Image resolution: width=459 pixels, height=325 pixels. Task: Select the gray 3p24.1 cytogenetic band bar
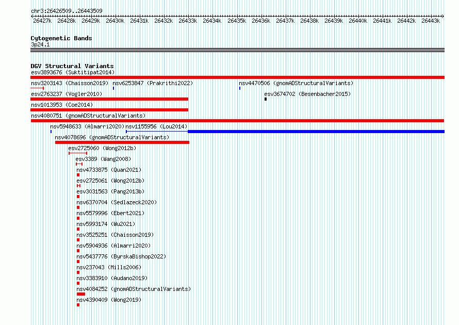(x=237, y=50)
